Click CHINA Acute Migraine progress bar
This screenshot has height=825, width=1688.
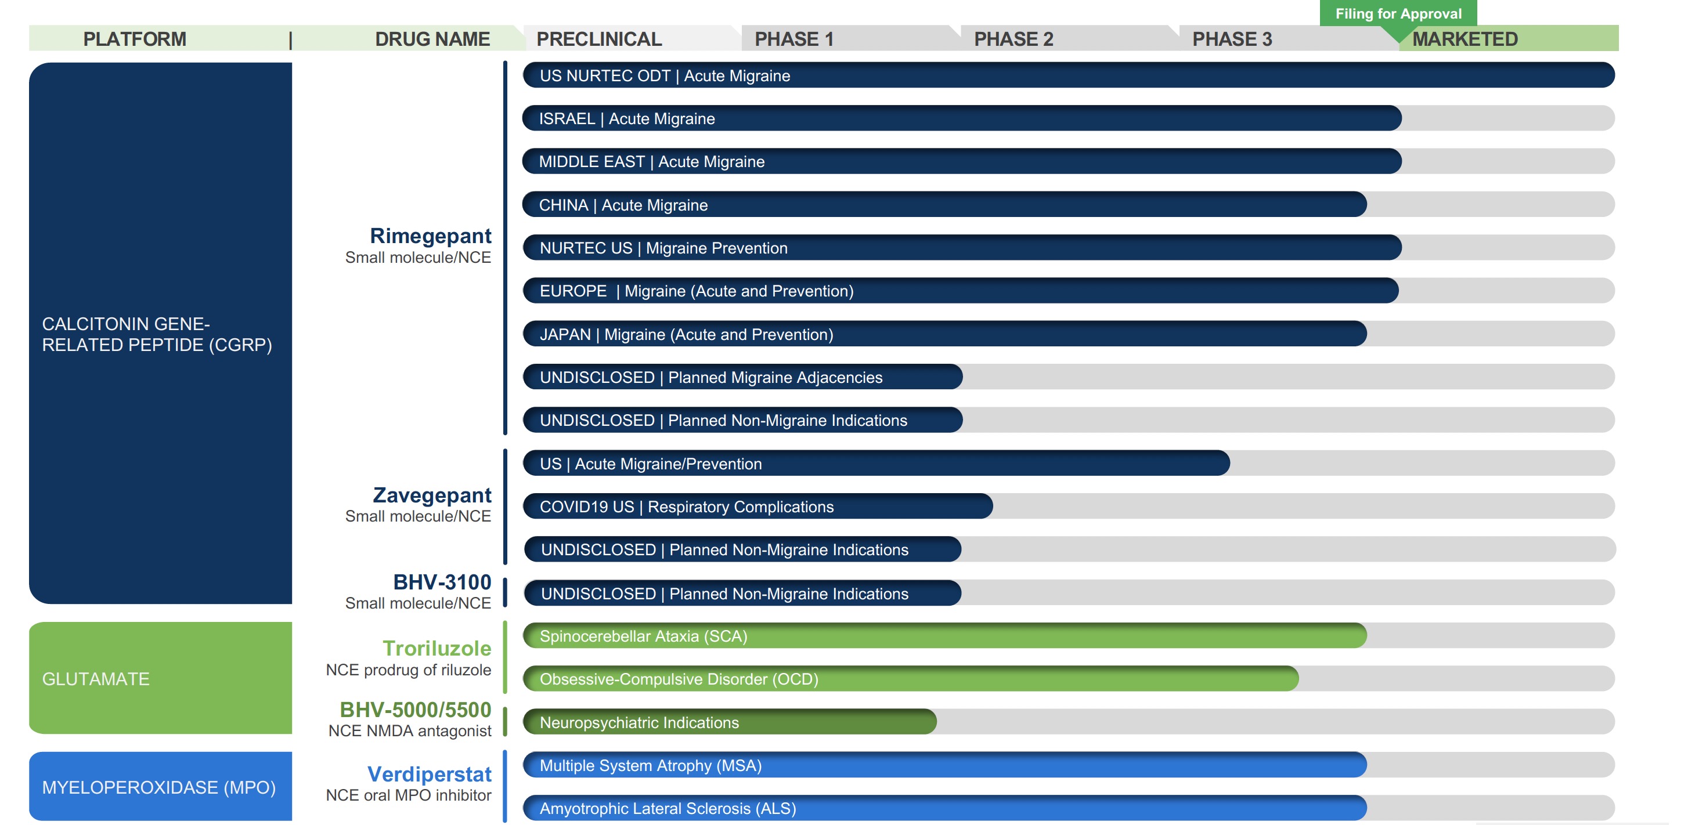(x=944, y=205)
